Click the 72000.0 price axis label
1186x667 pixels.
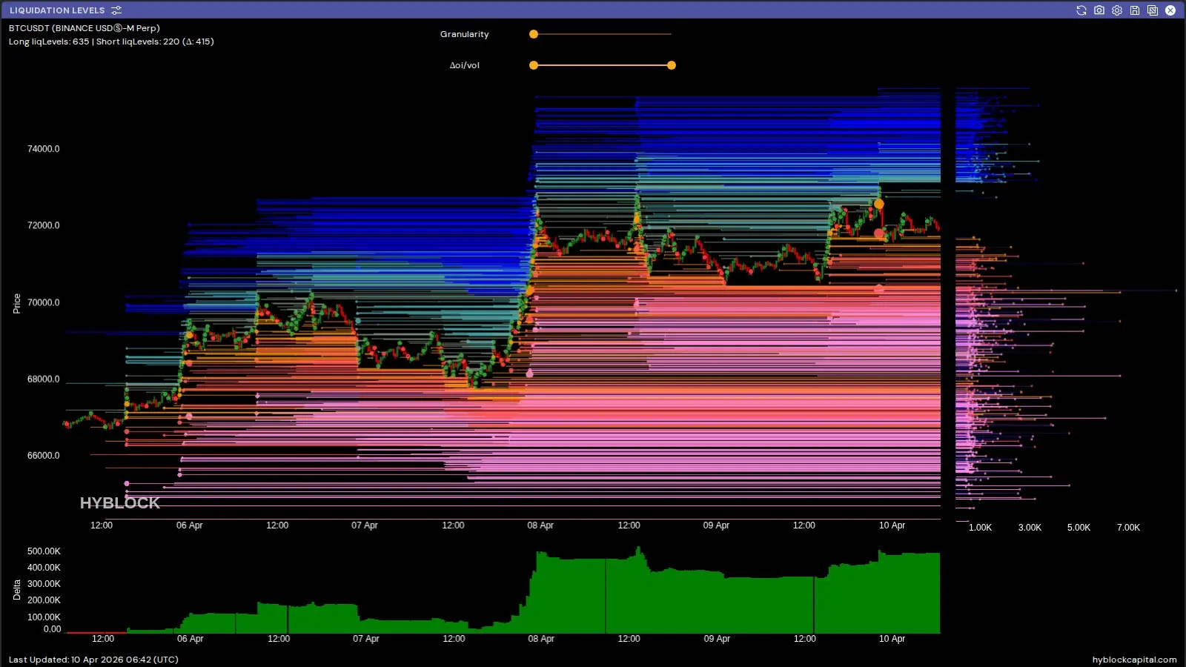pos(44,225)
